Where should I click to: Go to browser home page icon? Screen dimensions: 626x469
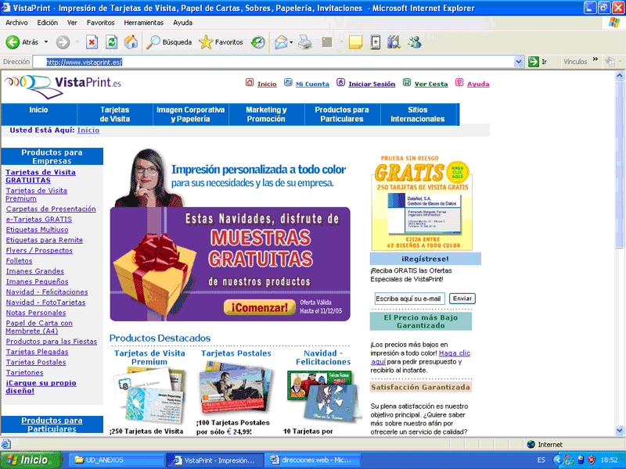[131, 42]
